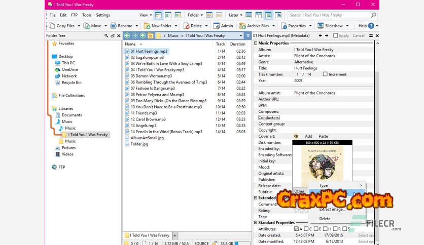The image size is (424, 245).
Task: Select Delete in the context menu
Action: tap(325, 219)
